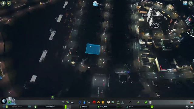
Task: Click the Summit Square district label
Action: click(x=151, y=15)
